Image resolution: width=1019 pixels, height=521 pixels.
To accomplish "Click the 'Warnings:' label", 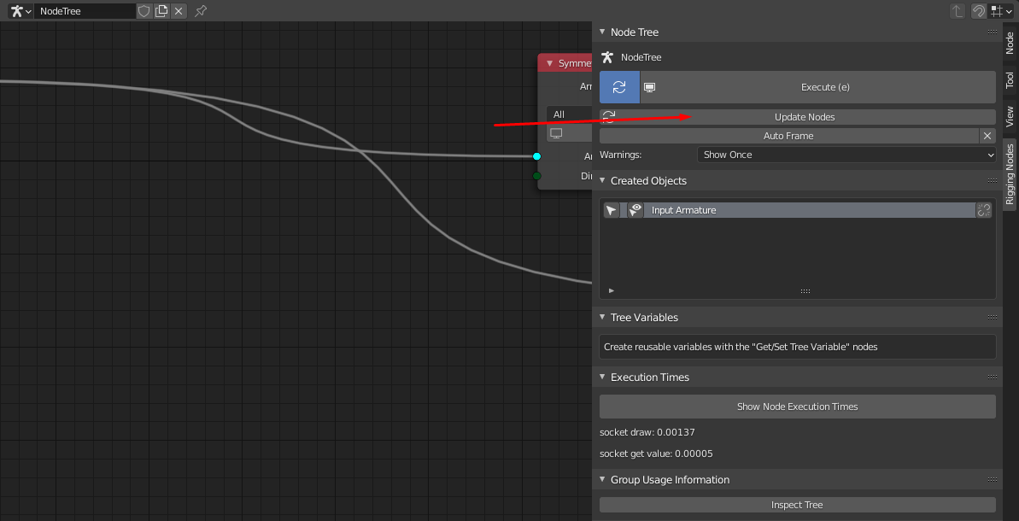I will click(621, 155).
